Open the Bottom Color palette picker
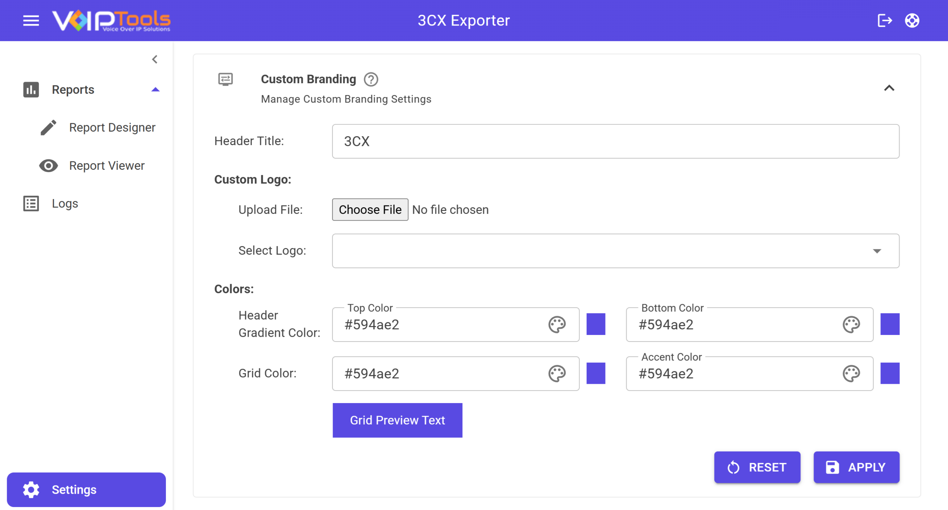Viewport: 948px width, 510px height. (851, 325)
